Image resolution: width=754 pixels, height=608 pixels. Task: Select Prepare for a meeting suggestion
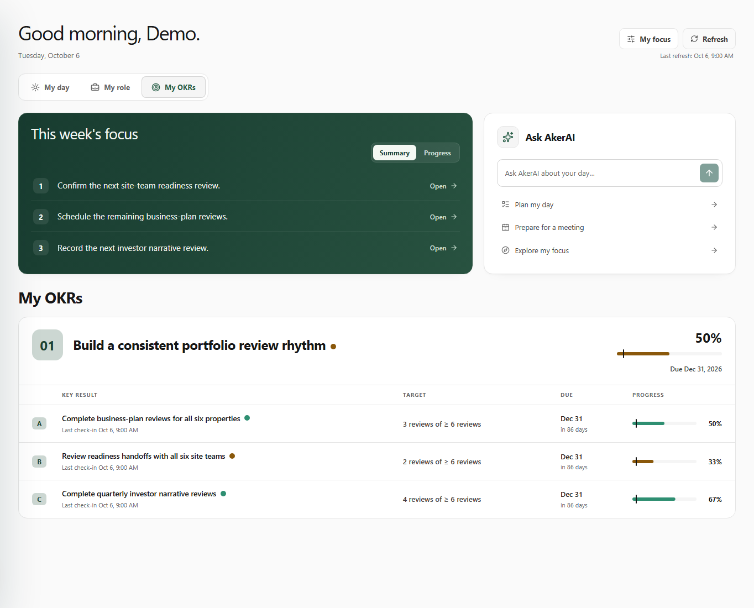click(x=610, y=227)
